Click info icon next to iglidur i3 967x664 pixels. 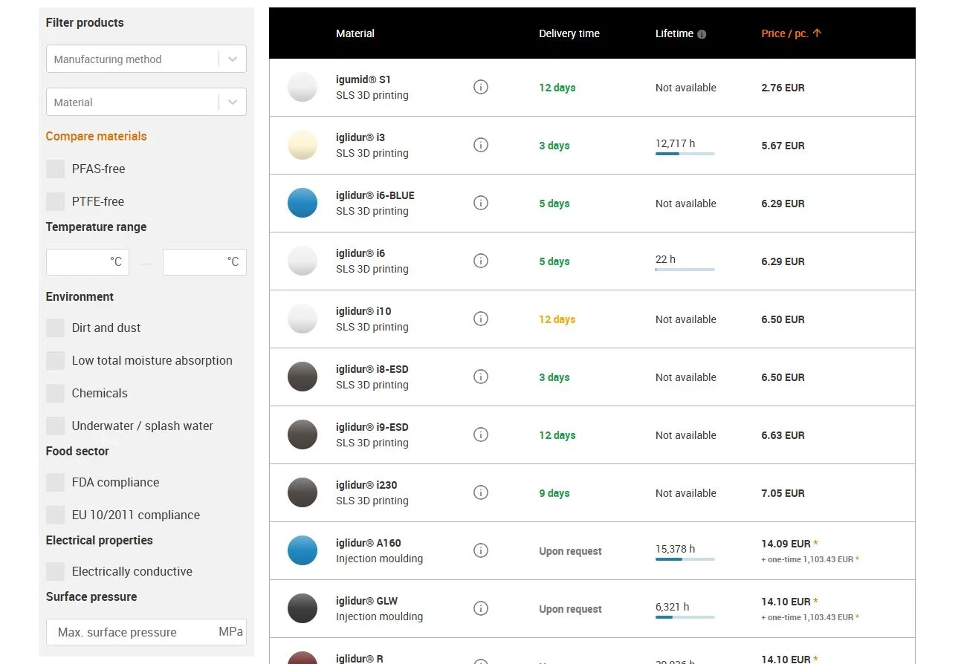point(481,146)
